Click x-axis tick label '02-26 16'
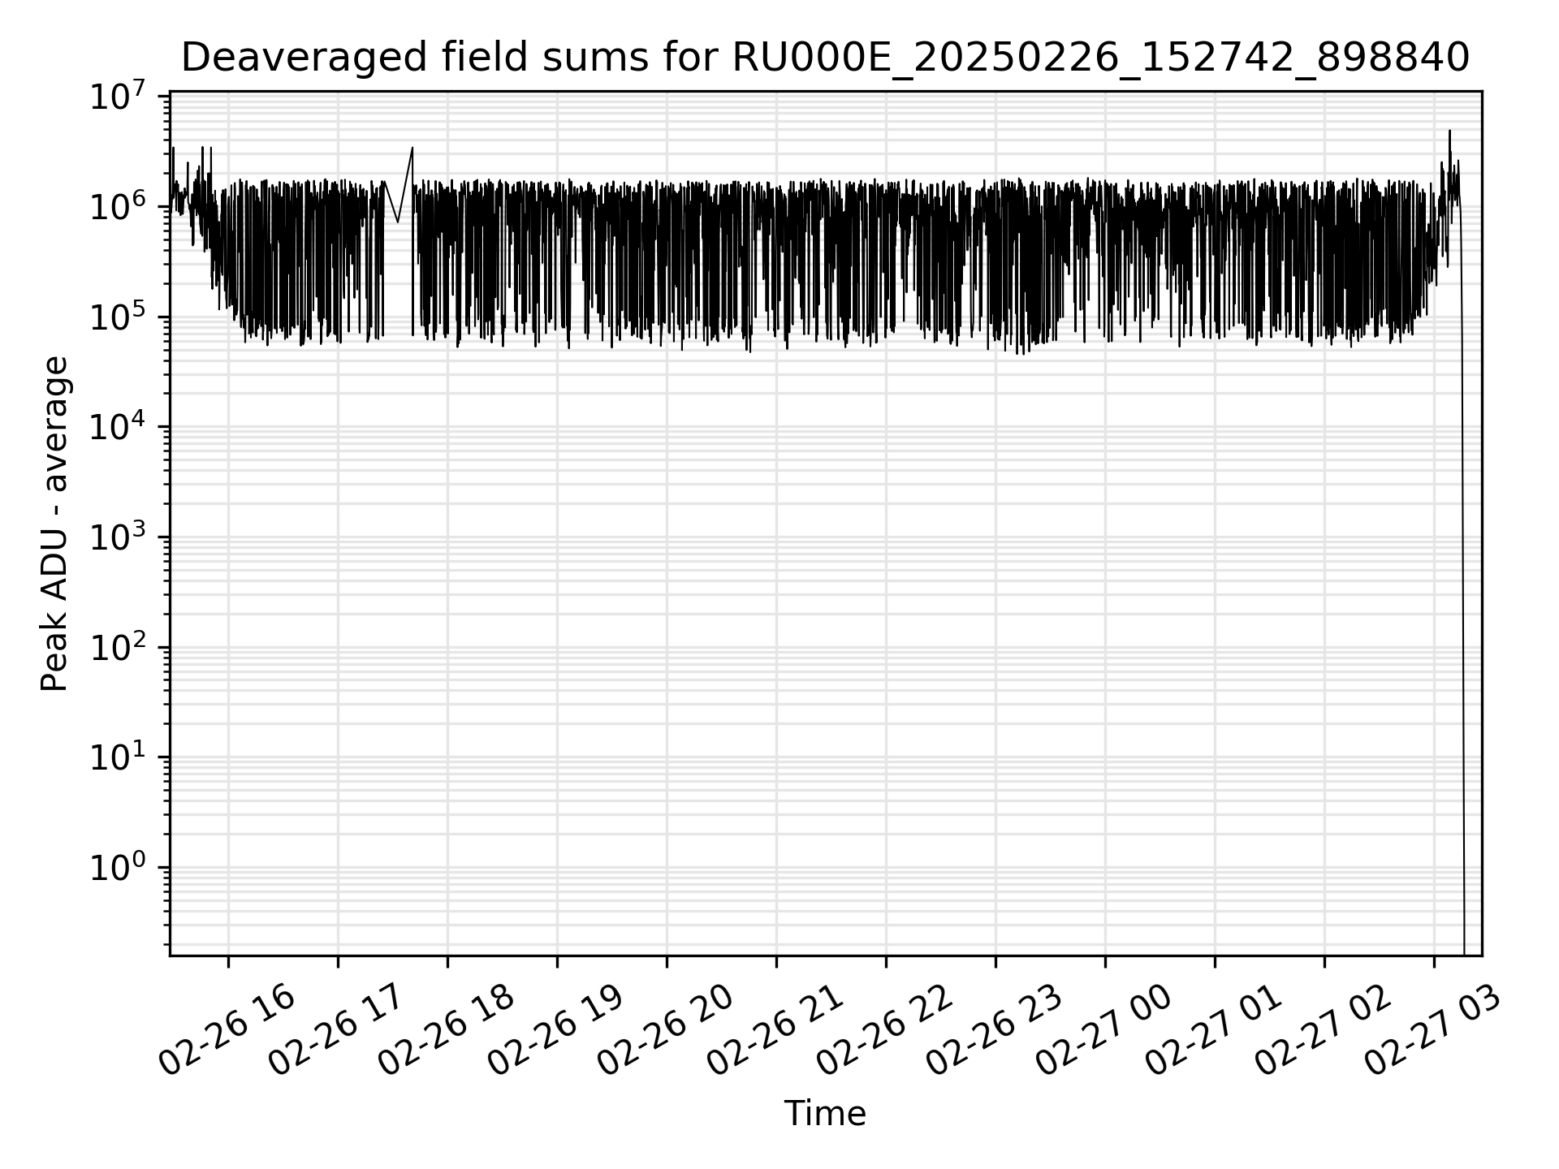1559x1169 pixels. pyautogui.click(x=227, y=1031)
